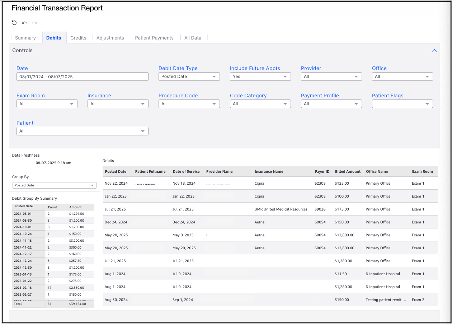The width and height of the screenshot is (452, 324).
Task: Select the 2024-11-18 summary row
Action: (53, 241)
